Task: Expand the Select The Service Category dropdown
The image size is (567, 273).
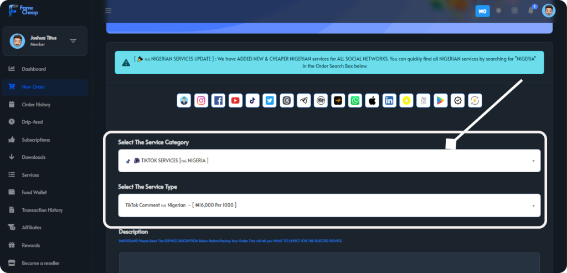Action: click(329, 161)
